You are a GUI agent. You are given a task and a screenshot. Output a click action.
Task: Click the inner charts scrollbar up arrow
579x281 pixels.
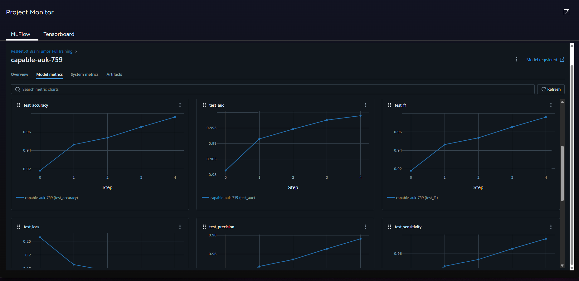(562, 102)
